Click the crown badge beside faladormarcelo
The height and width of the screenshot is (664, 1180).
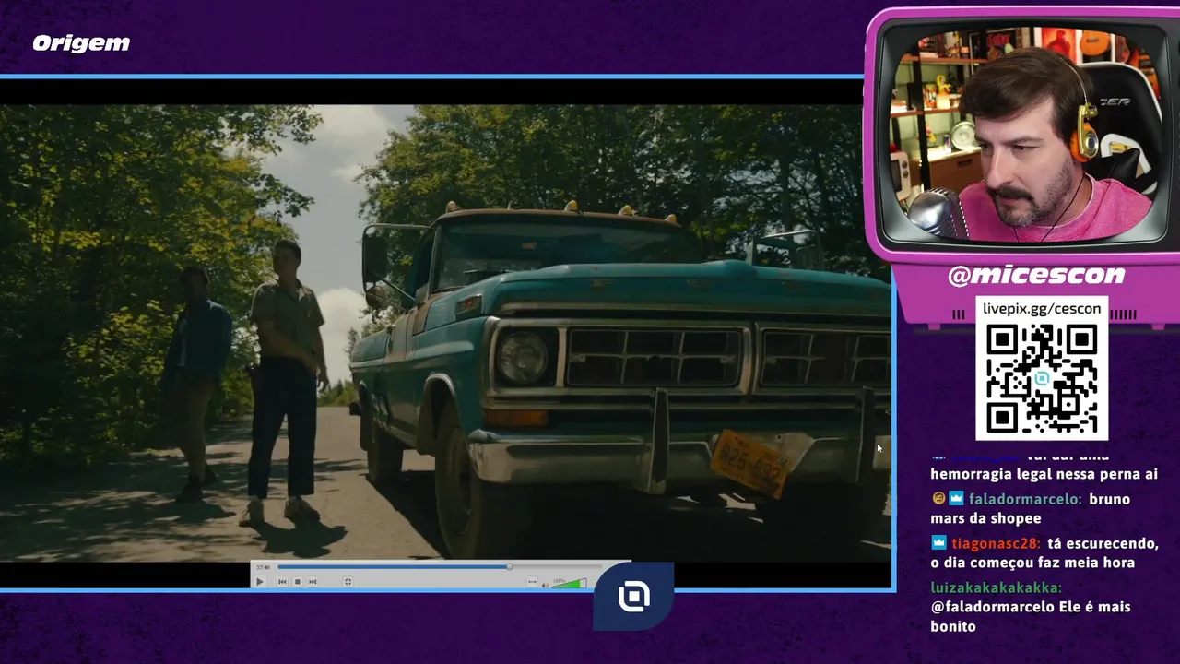coord(956,499)
